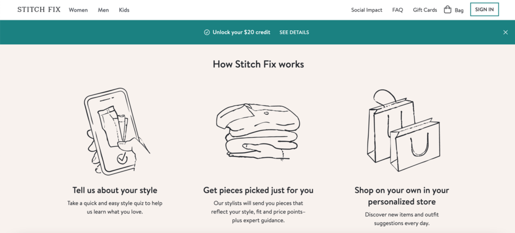The height and width of the screenshot is (233, 515).
Task: Click SIGN IN
Action: click(x=484, y=9)
